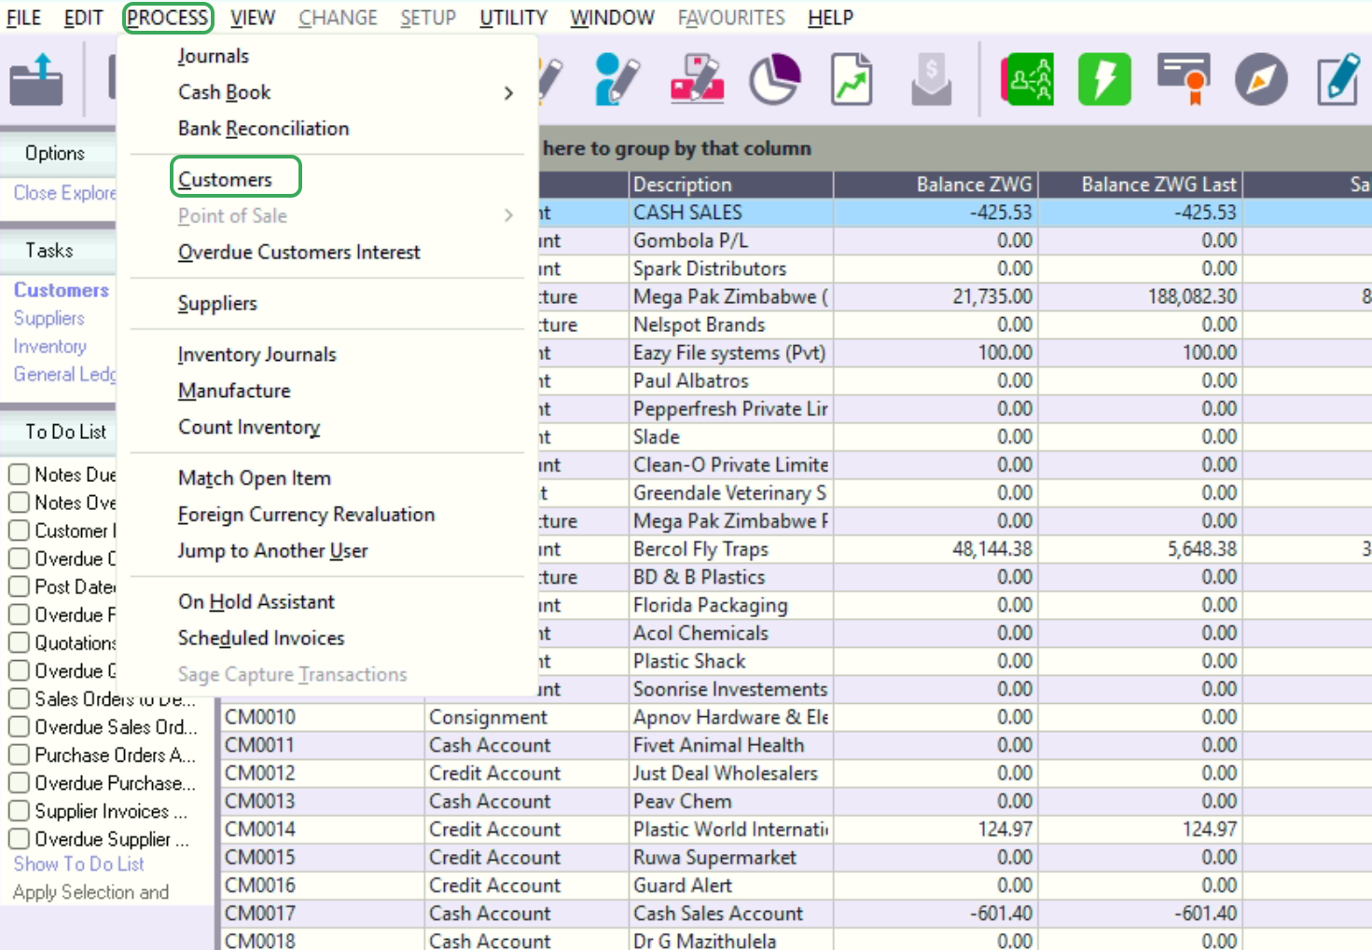Image resolution: width=1372 pixels, height=950 pixels.
Task: Click the CM0014 account code cell
Action: pos(322,829)
